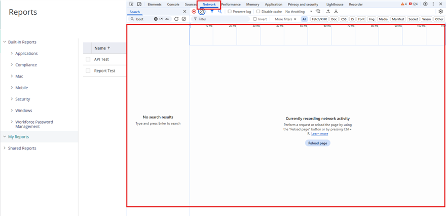Open Privacy and security tab

coord(303,4)
